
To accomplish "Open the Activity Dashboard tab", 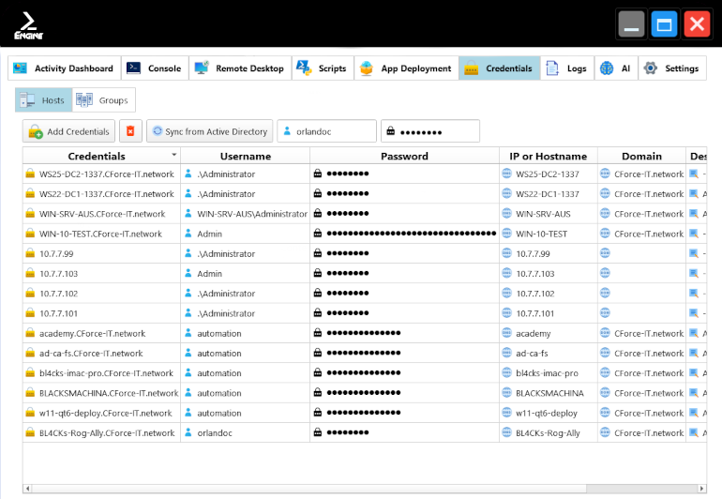I will click(x=64, y=68).
